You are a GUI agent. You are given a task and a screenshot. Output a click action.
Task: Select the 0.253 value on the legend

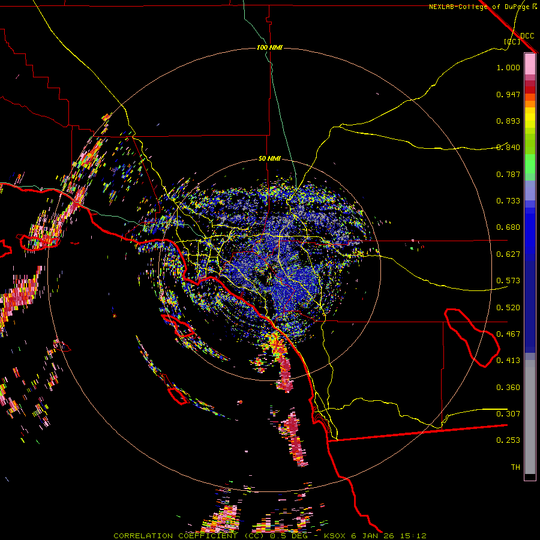508,440
